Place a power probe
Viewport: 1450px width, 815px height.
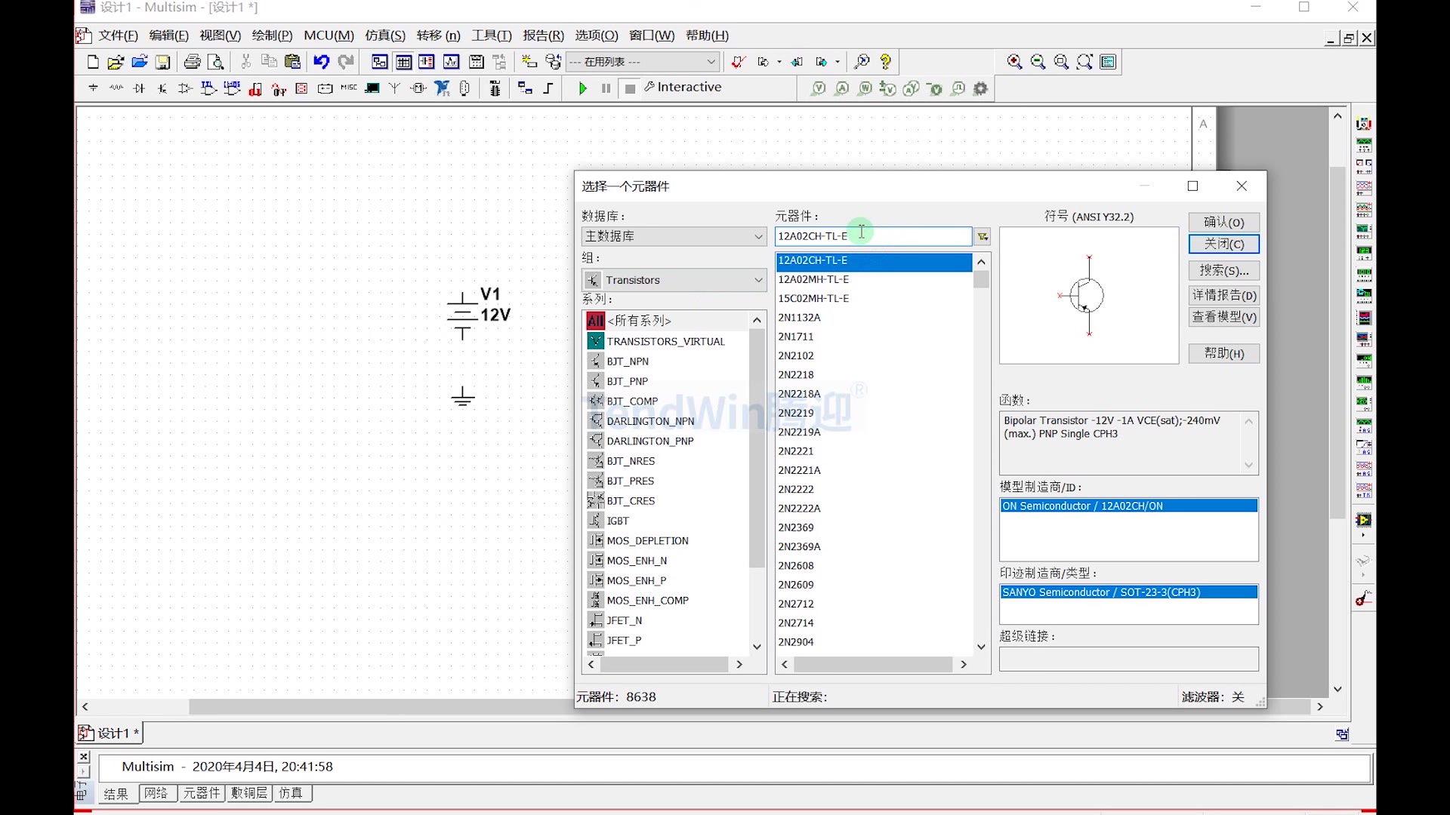coord(865,88)
